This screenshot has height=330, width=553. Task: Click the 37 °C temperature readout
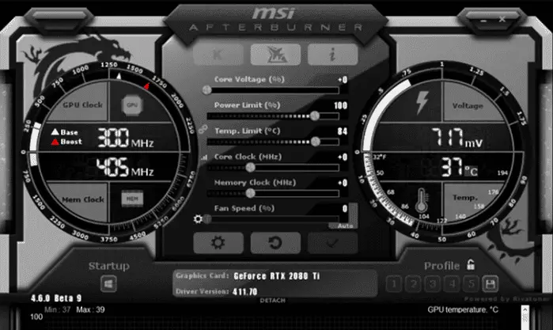point(459,167)
